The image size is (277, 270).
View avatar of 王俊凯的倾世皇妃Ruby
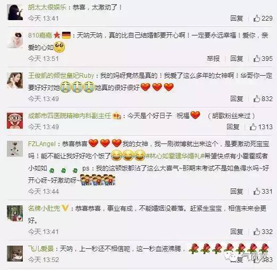click(15, 80)
